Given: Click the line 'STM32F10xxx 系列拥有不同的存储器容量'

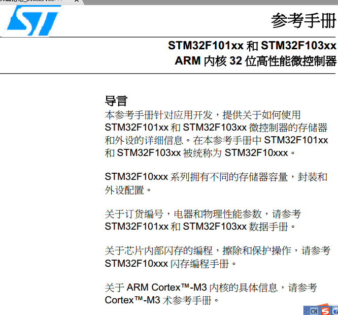Looking at the screenshot, I should (216, 177).
